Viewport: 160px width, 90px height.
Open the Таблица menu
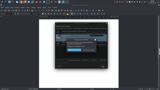pyautogui.click(x=33, y=7)
